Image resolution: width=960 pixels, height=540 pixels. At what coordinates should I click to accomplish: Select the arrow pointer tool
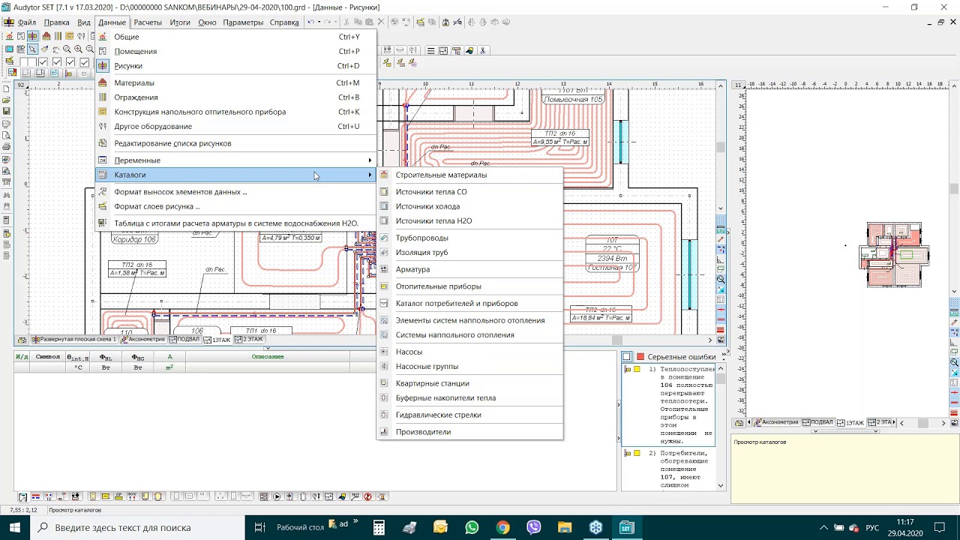point(32,49)
